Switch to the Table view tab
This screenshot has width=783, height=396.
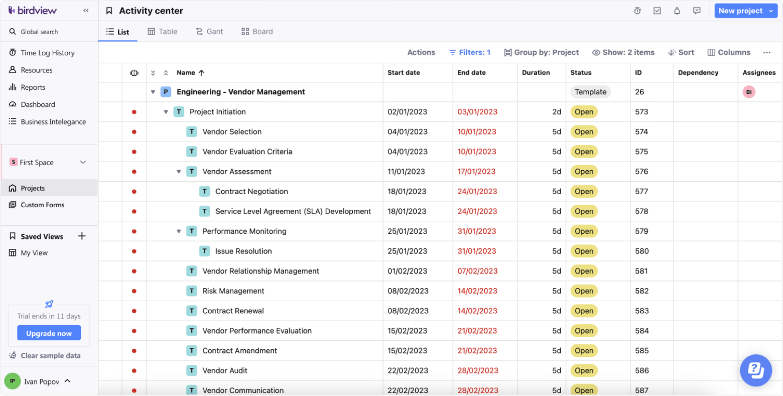click(x=162, y=32)
